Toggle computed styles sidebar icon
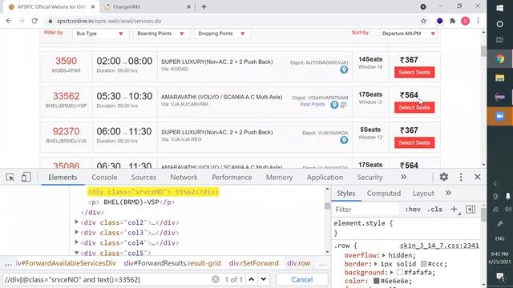The height and width of the screenshot is (288, 513). click(x=471, y=210)
